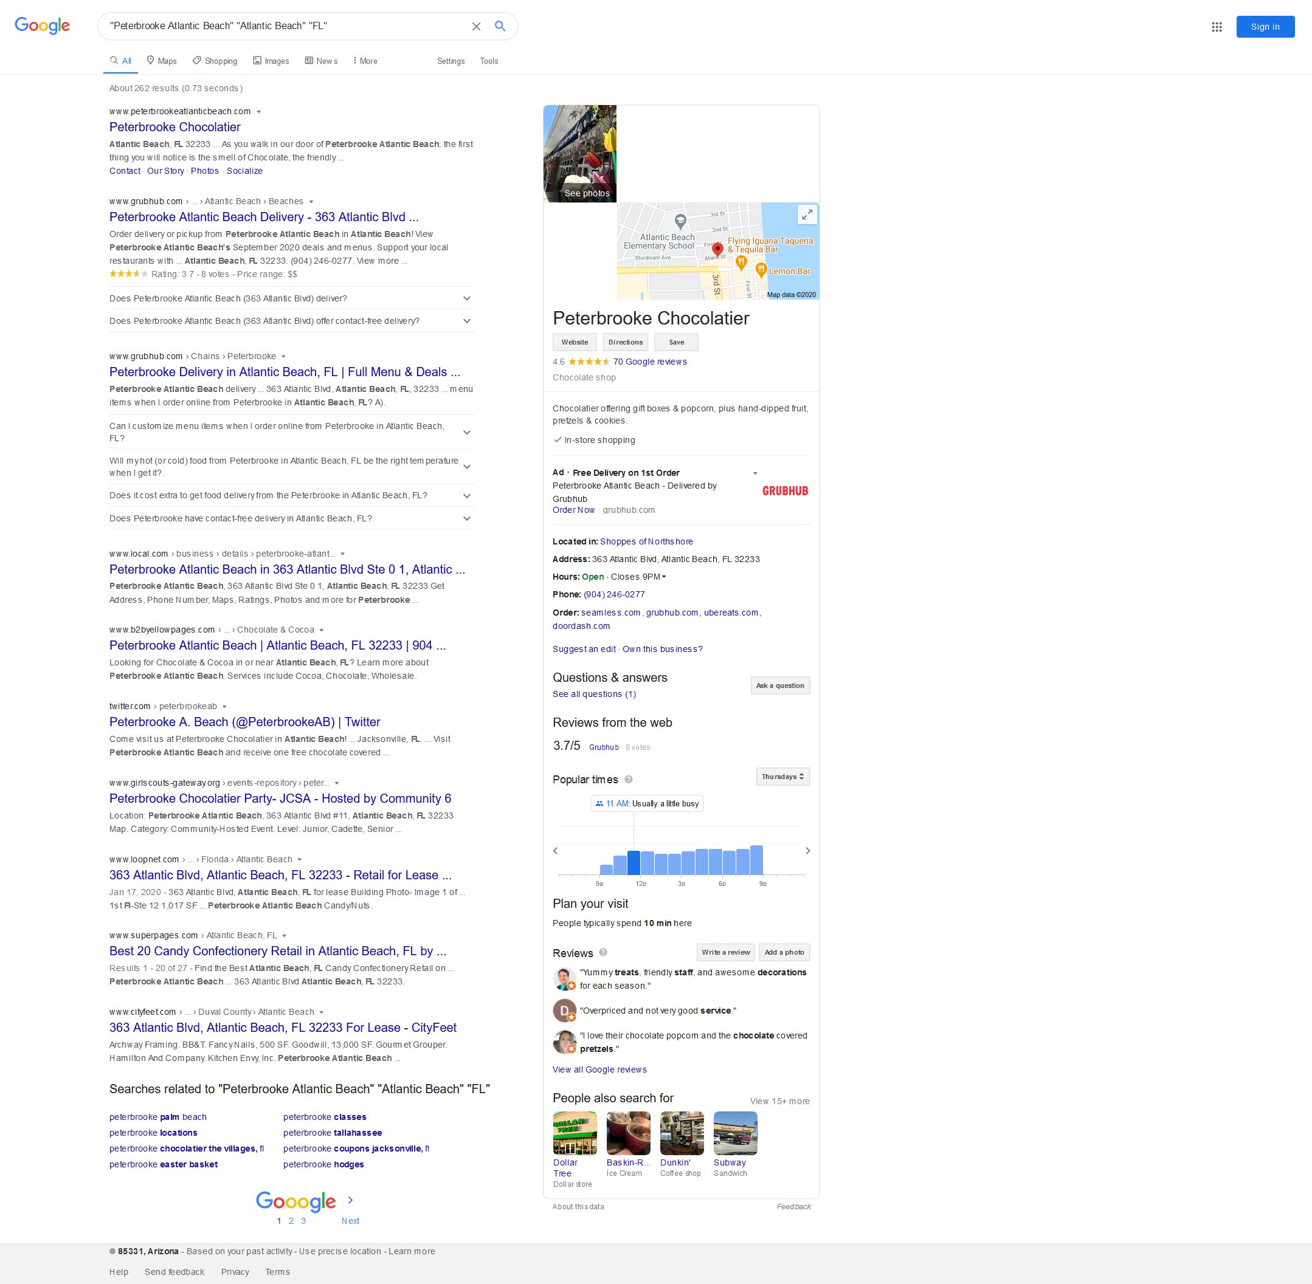This screenshot has width=1312, height=1284.
Task: Clear the search box with X icon
Action: coord(476,26)
